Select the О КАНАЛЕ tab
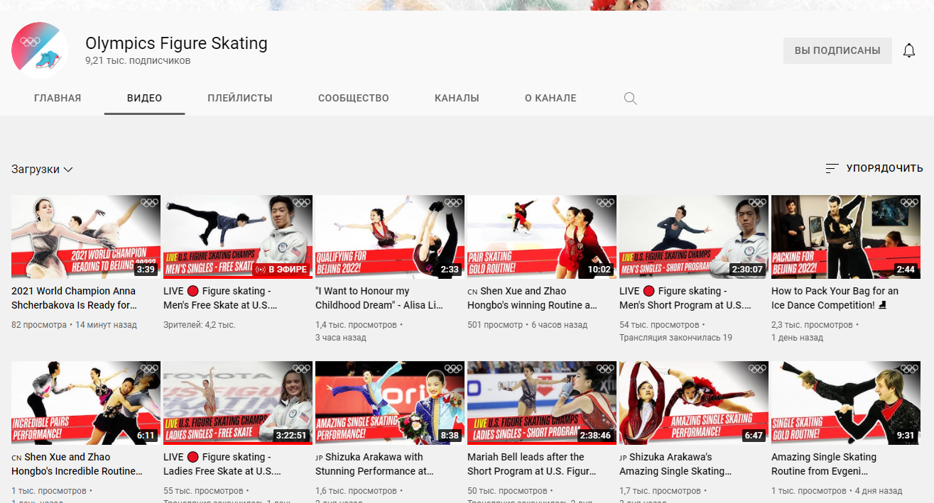 [550, 99]
